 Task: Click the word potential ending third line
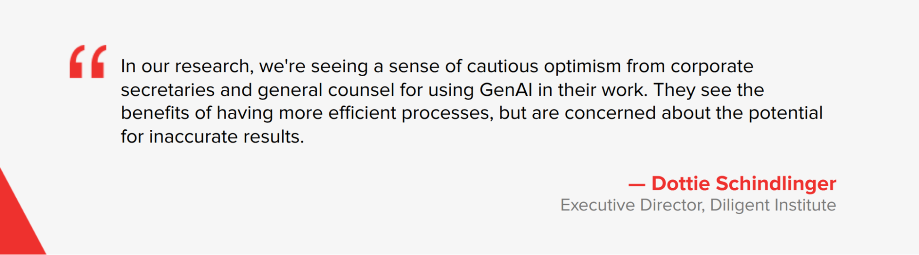tap(786, 113)
